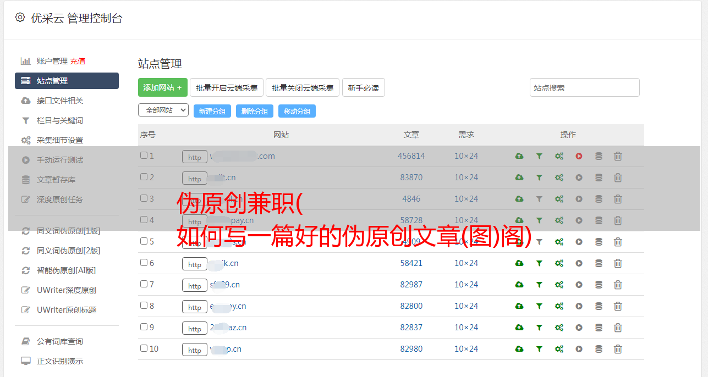Run play icon in row 6
The image size is (708, 377).
(579, 263)
